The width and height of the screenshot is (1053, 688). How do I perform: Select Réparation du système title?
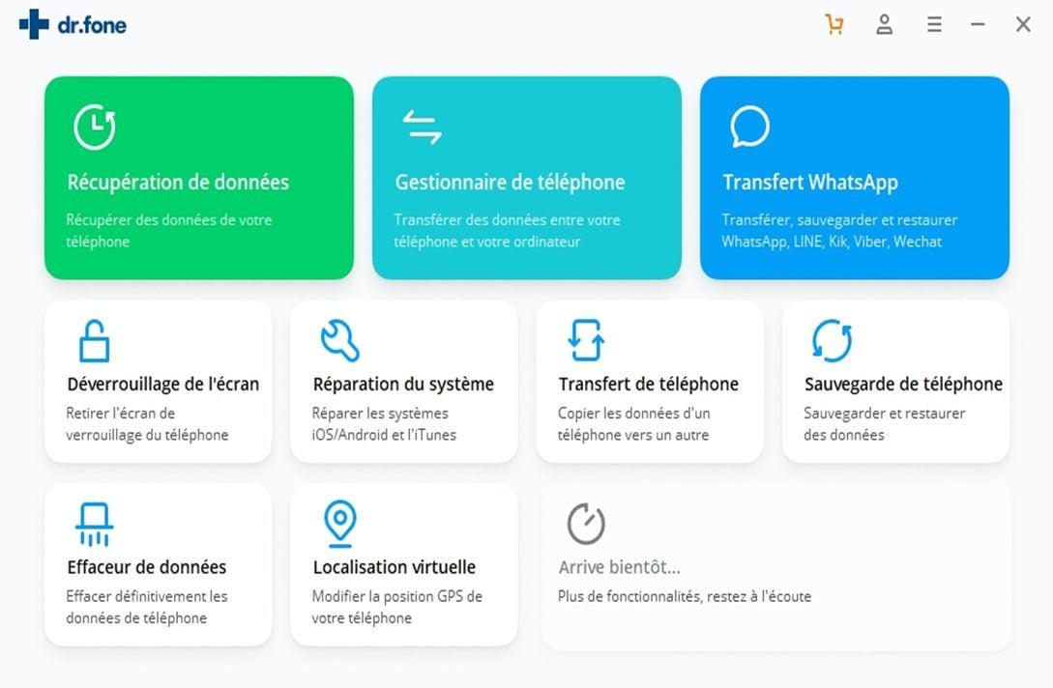(x=403, y=384)
